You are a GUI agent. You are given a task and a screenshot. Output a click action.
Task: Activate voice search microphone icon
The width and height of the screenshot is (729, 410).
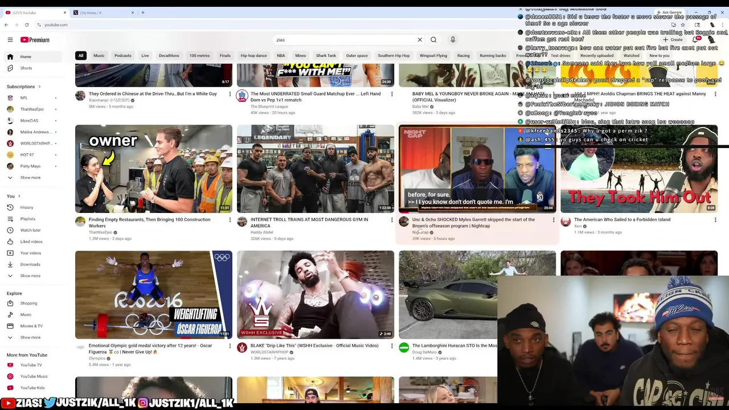click(453, 40)
